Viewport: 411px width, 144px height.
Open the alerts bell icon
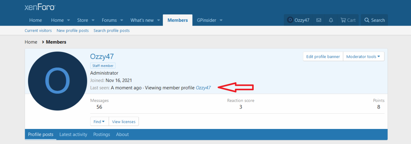[331, 20]
